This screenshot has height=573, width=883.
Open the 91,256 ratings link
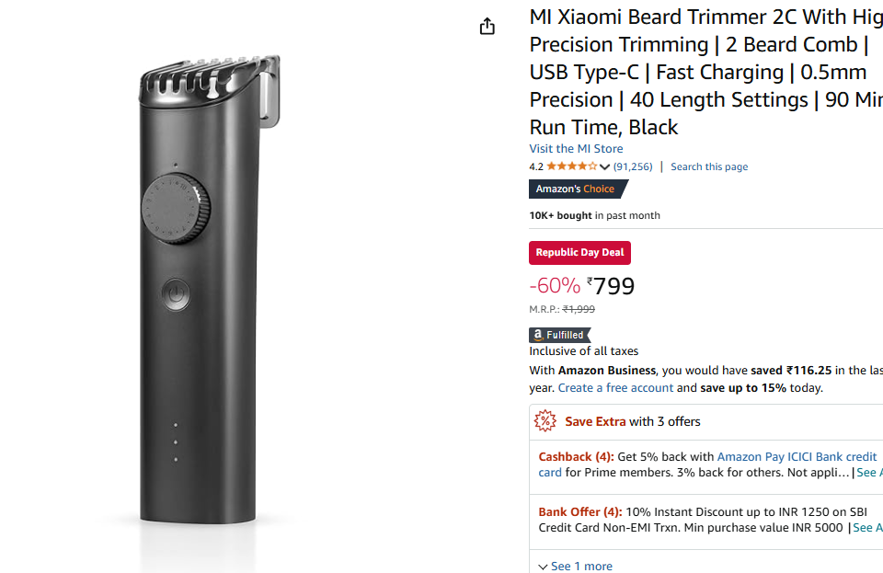tap(633, 166)
